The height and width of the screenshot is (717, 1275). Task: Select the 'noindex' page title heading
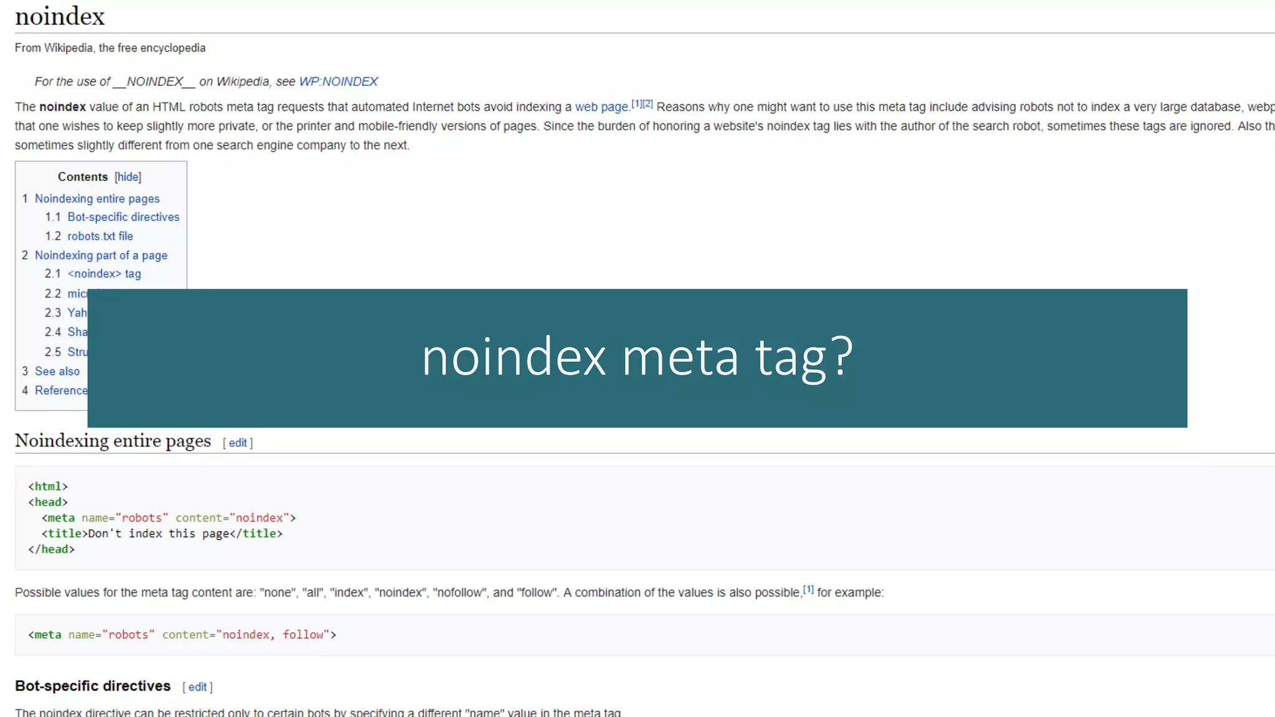tap(60, 16)
